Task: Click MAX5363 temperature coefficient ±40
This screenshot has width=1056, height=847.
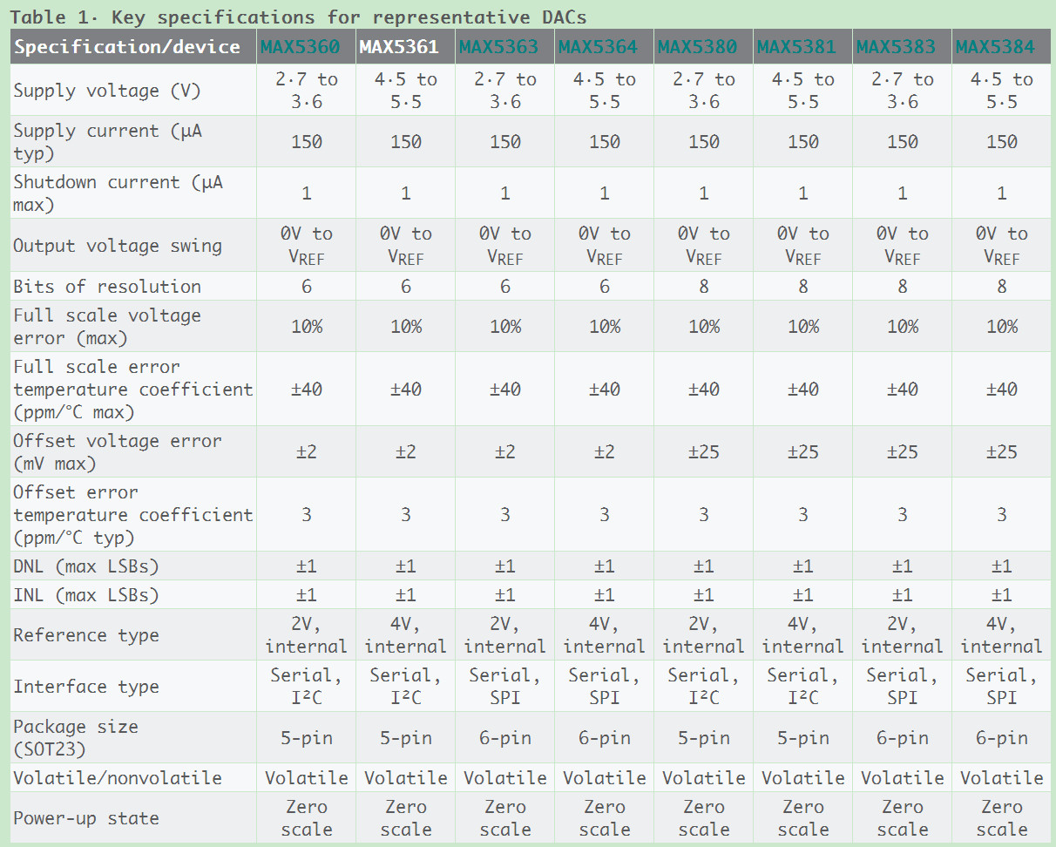Action: (x=504, y=390)
